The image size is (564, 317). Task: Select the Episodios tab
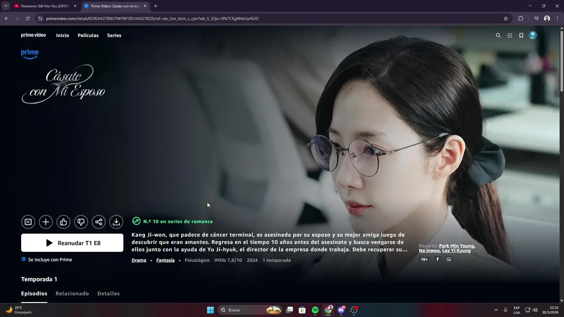point(34,293)
